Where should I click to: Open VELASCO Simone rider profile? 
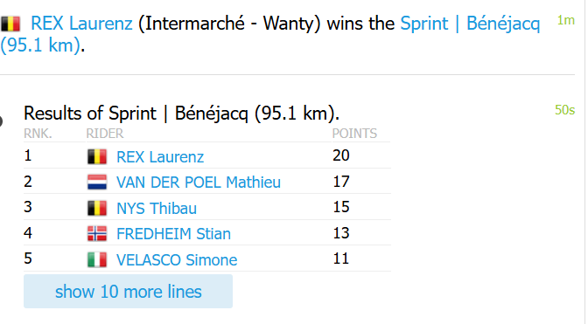pyautogui.click(x=177, y=260)
